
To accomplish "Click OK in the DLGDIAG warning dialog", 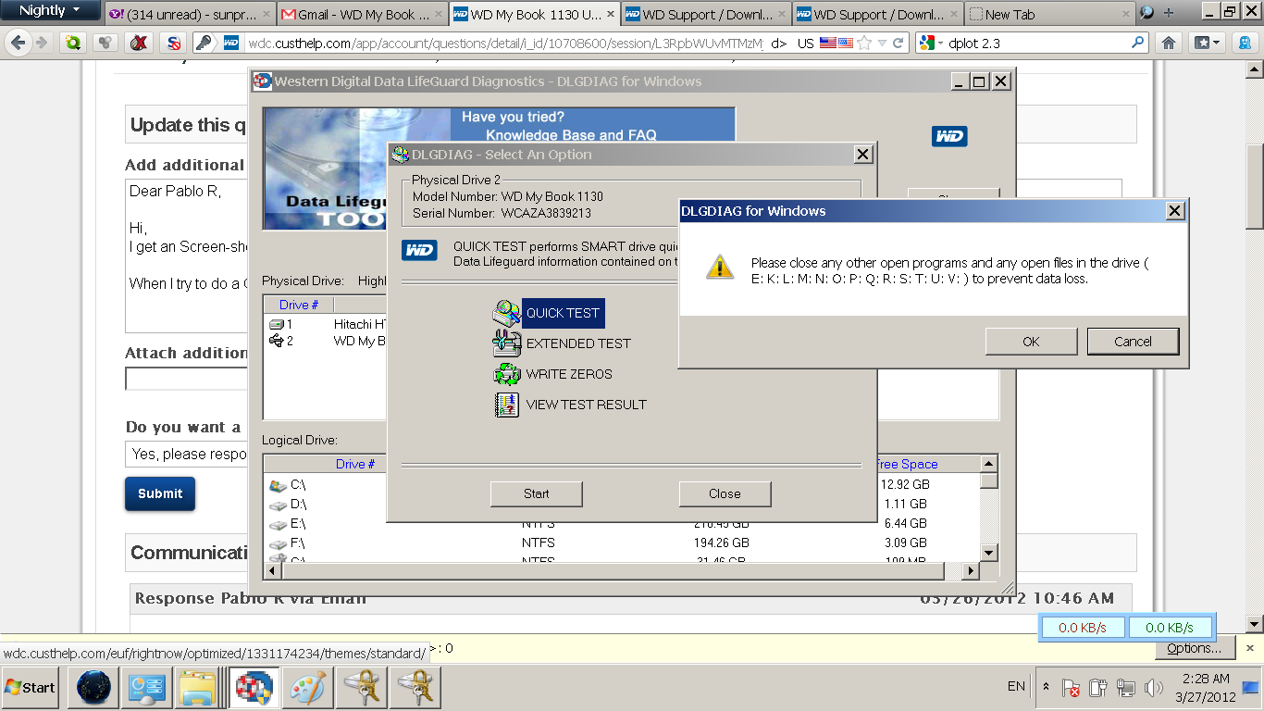I will (1031, 342).
